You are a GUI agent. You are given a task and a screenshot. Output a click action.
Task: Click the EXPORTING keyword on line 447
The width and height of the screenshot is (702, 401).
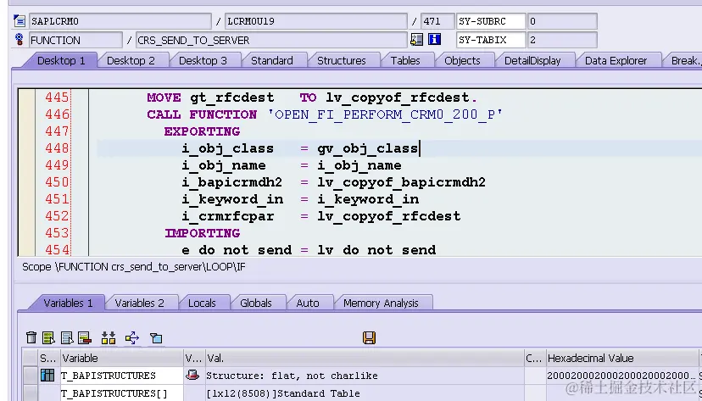pos(202,131)
